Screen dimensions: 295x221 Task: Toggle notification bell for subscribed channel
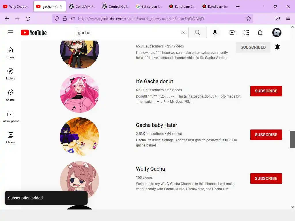click(x=277, y=47)
